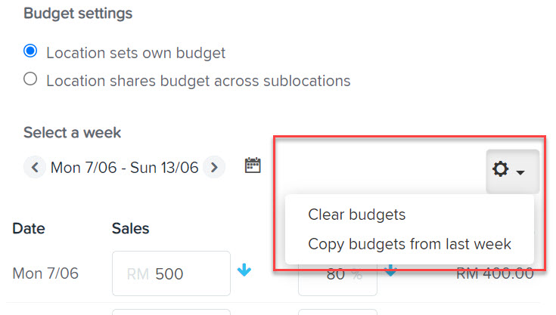This screenshot has height=315, width=556.
Task: Expand the caret arrow next to gear
Action: tap(520, 172)
